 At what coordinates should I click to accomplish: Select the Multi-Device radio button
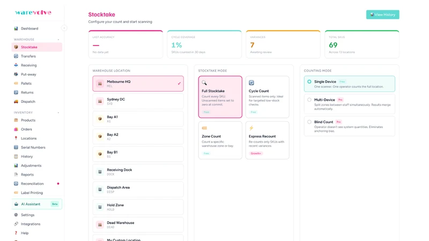[309, 100]
